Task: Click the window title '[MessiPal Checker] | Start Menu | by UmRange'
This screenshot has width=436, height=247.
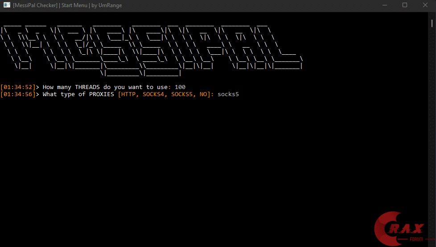Action: coord(67,5)
